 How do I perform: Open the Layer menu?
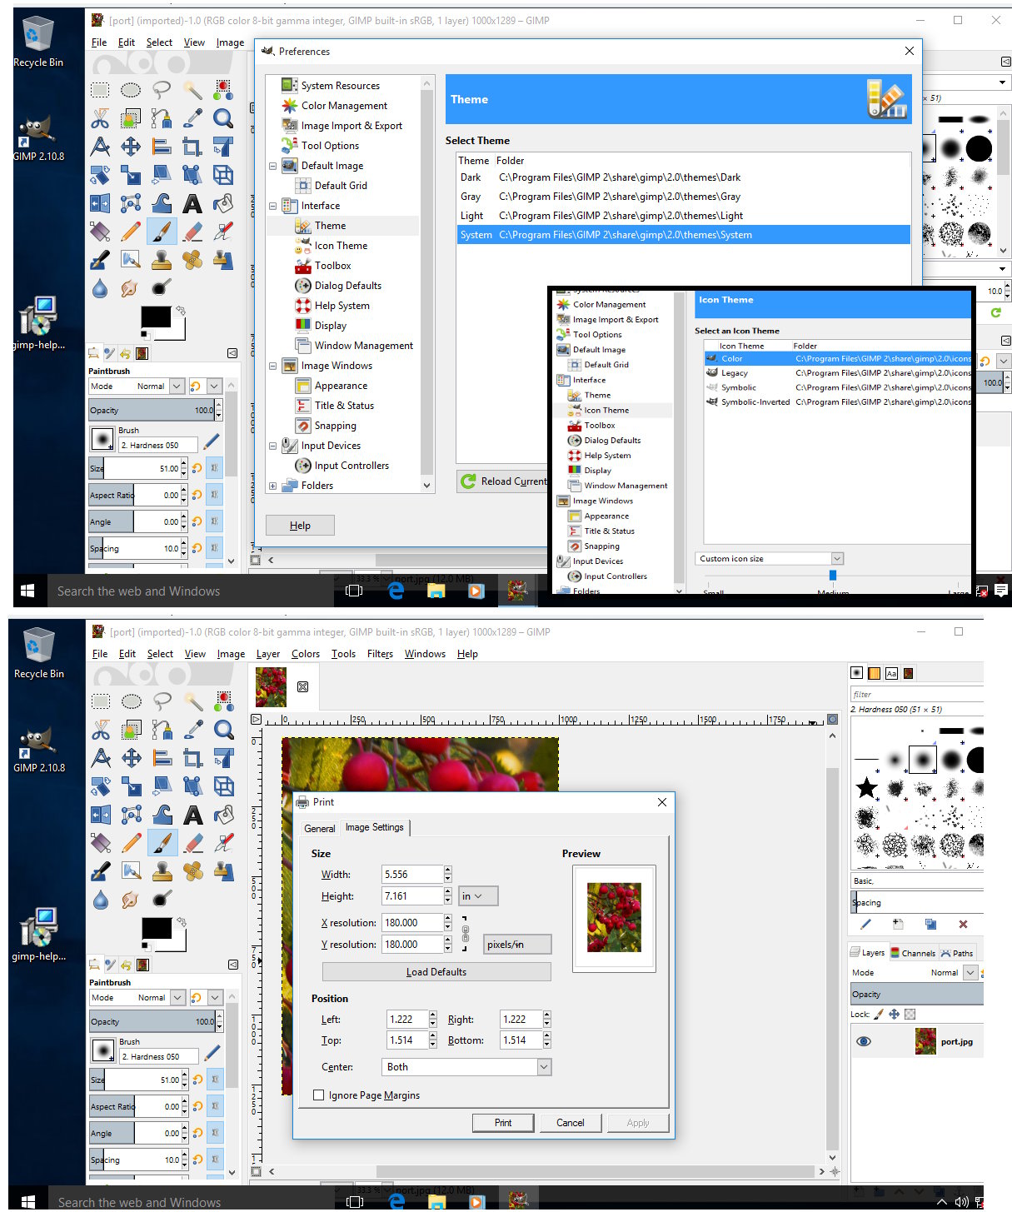[x=268, y=654]
